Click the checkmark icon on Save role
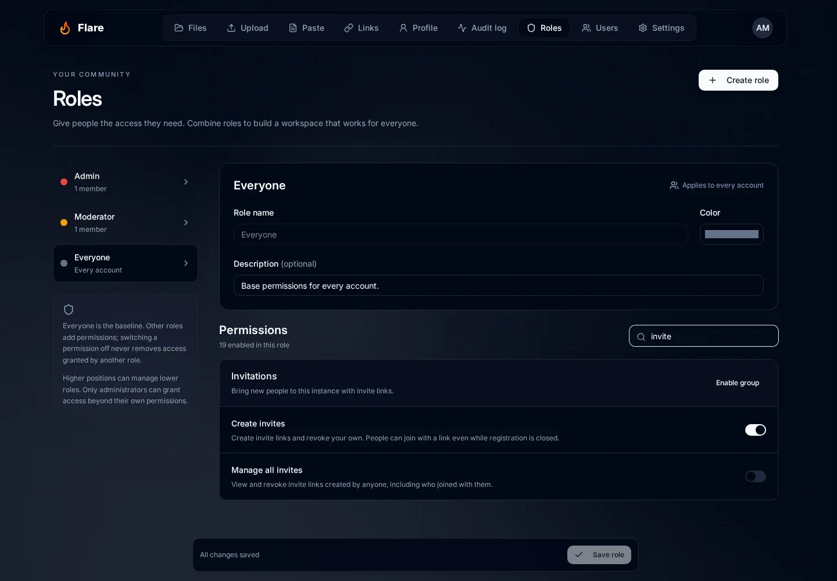837x581 pixels. click(579, 555)
